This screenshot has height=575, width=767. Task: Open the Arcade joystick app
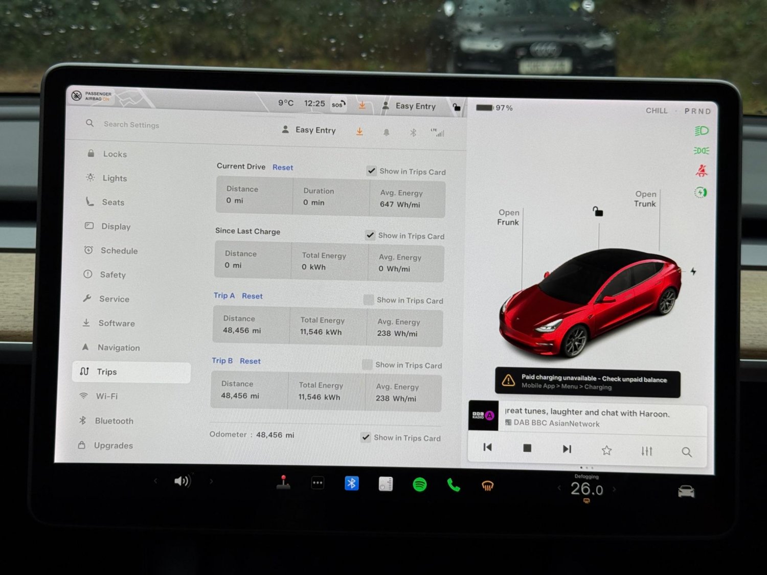coord(283,482)
